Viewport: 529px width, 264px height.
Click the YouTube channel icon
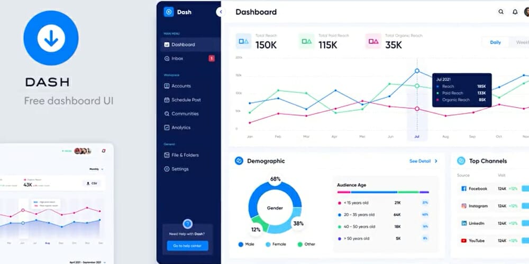point(463,240)
